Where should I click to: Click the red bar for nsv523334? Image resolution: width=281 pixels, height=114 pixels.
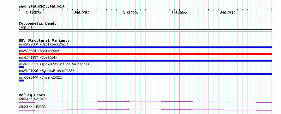[x=145, y=54]
